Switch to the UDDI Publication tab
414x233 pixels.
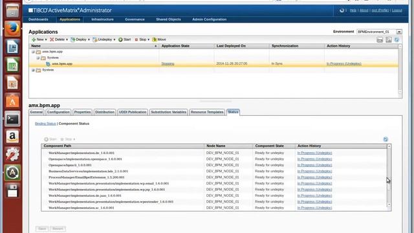[x=133, y=112]
